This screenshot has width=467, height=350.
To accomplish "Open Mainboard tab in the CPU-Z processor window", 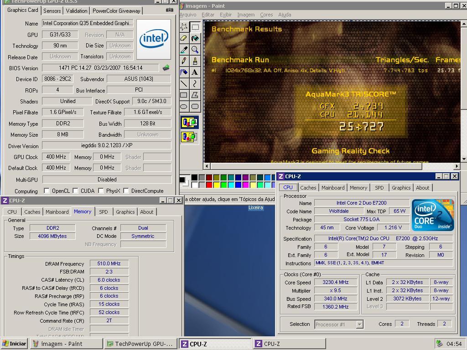I will tap(333, 188).
